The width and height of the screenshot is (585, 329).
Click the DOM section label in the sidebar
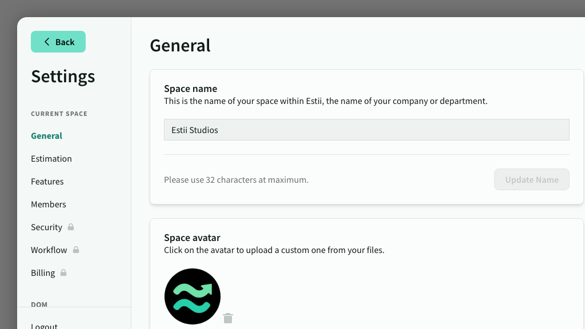click(39, 304)
